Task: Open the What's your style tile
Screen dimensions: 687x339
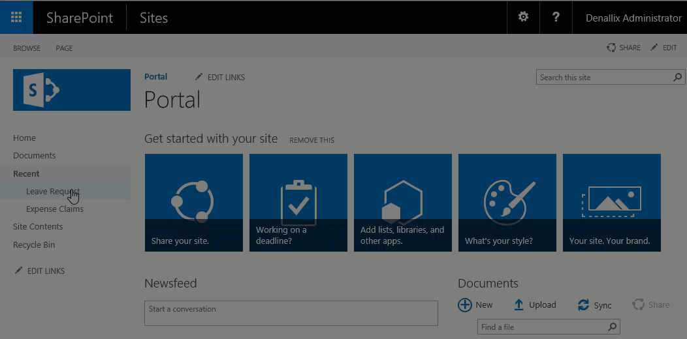Action: point(507,203)
